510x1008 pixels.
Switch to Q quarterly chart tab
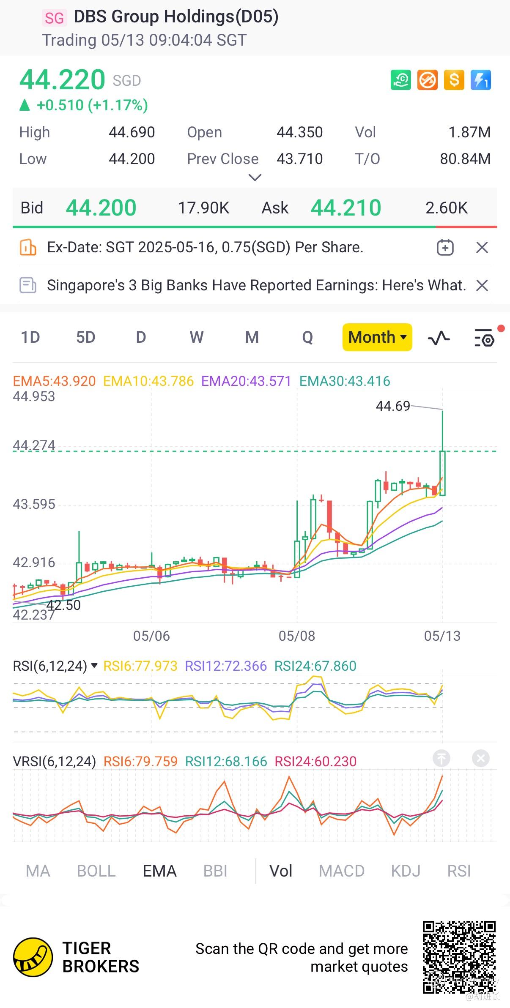307,337
